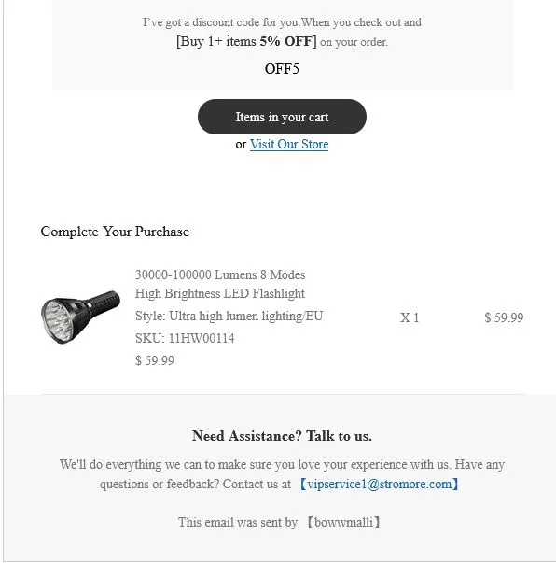Open the flashlight product thumbnail
Image resolution: width=556 pixels, height=563 pixels.
tap(81, 317)
